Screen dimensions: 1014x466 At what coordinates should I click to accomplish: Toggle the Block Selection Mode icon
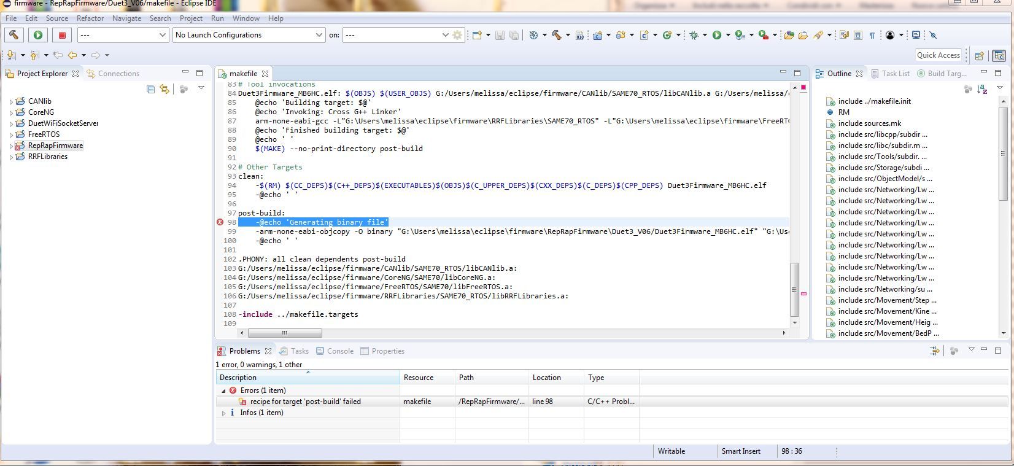[858, 35]
